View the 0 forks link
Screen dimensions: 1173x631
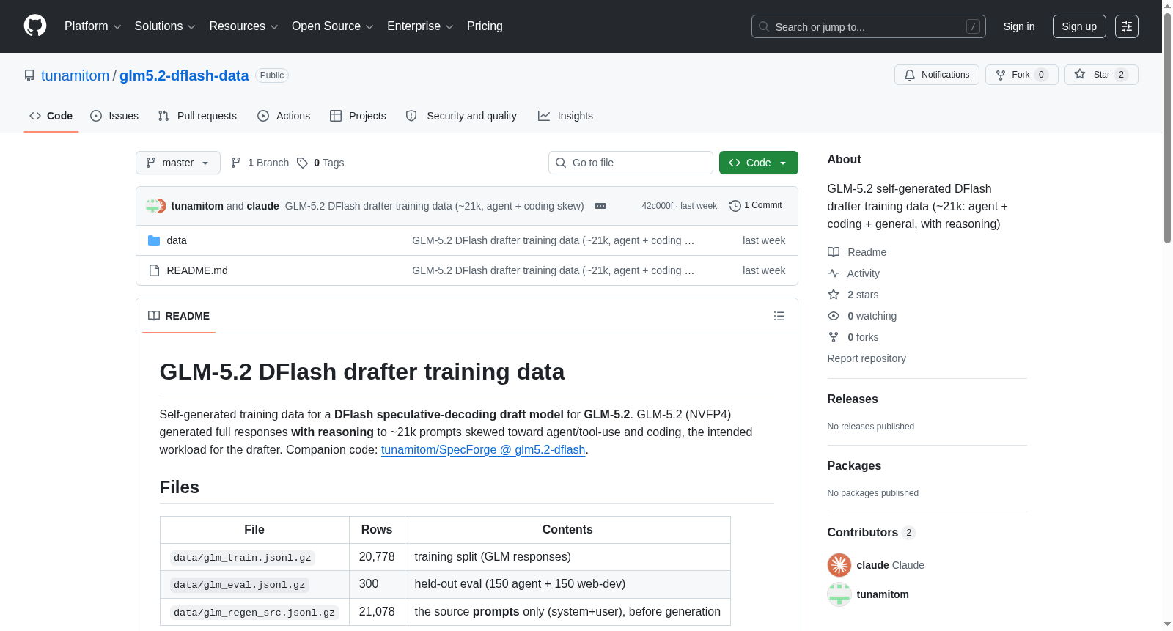[x=853, y=337]
